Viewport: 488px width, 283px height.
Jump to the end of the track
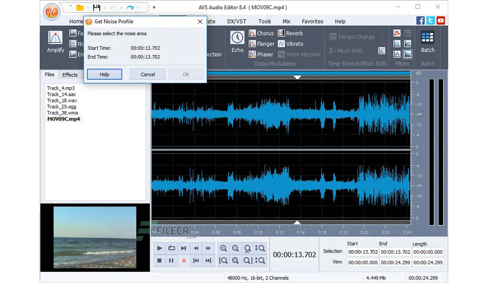208,260
